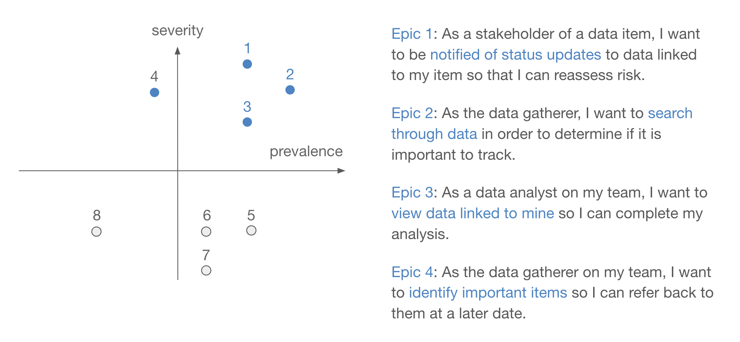Click the blue dot labeled 4
Viewport: 740px width, 342px height.
pyautogui.click(x=154, y=92)
